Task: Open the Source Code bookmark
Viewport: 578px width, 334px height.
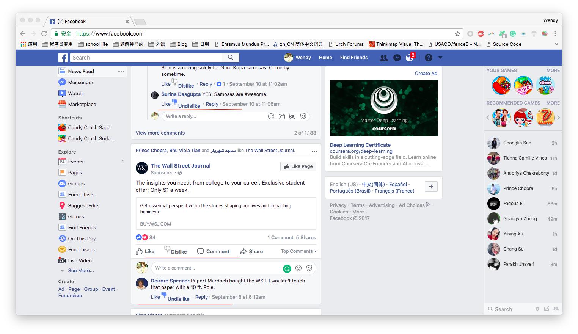Action: coord(504,44)
